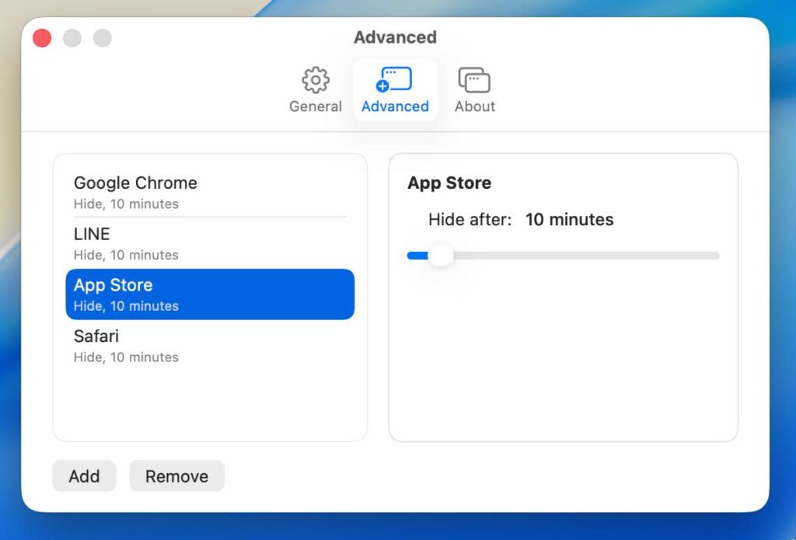The width and height of the screenshot is (796, 540).
Task: Click the "Hide, 10 minutes" subtitle under Safari
Action: pyautogui.click(x=126, y=357)
